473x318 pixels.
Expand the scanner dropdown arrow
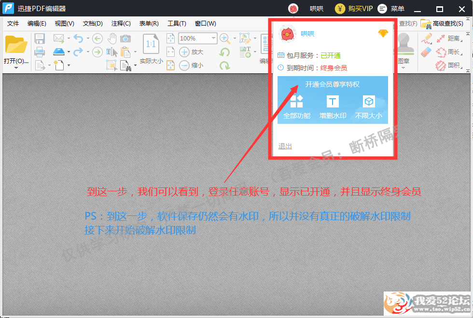tap(69, 52)
